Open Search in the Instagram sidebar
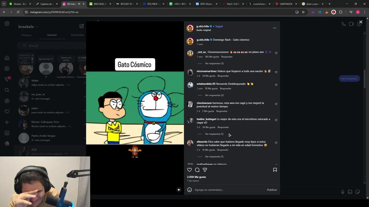Screen dimensions: 369x207 (7, 90)
